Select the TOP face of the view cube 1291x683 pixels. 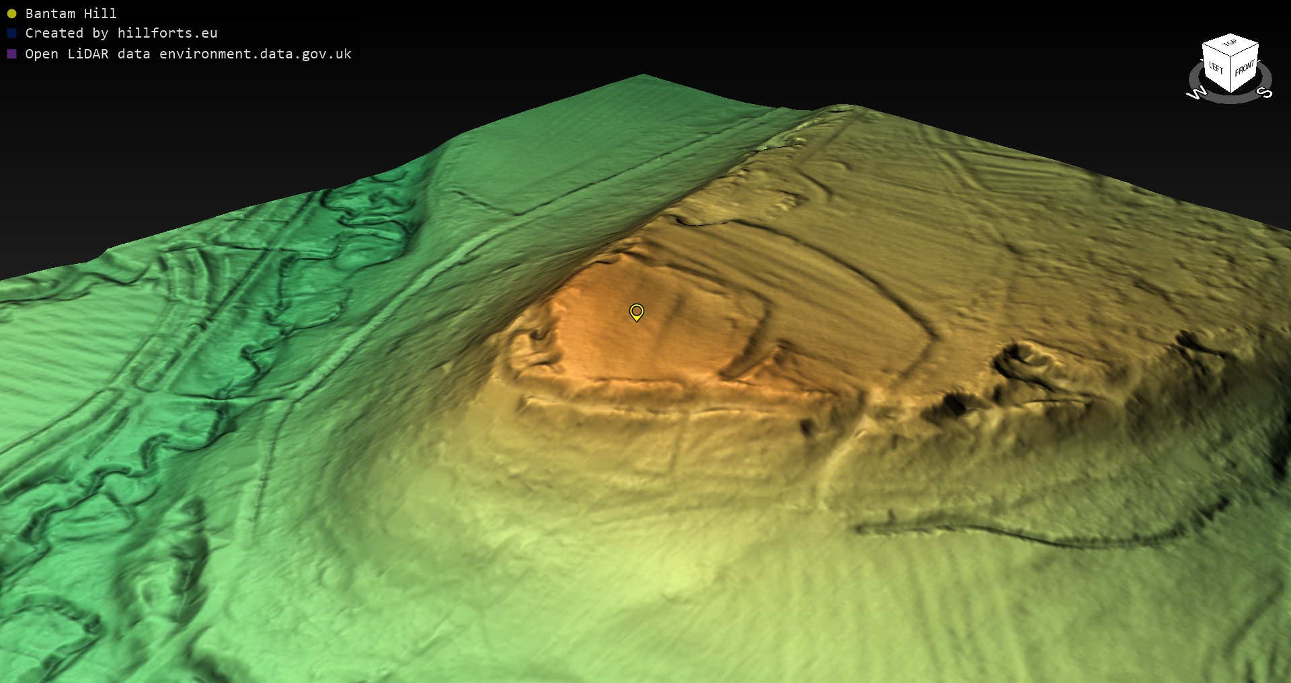(1230, 43)
